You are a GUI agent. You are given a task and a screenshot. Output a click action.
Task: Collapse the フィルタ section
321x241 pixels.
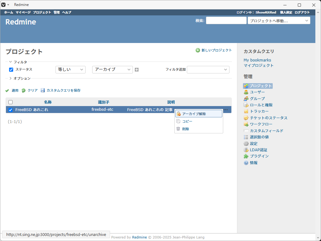[x=18, y=62]
